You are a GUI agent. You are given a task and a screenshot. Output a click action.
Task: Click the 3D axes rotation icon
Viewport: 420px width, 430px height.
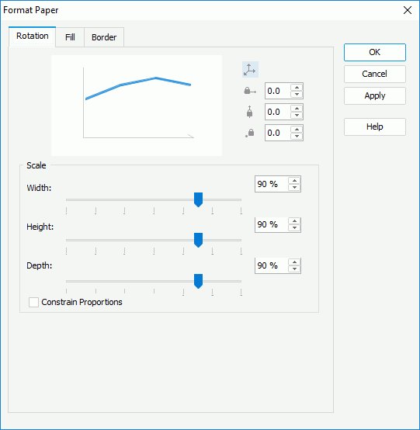pos(250,69)
